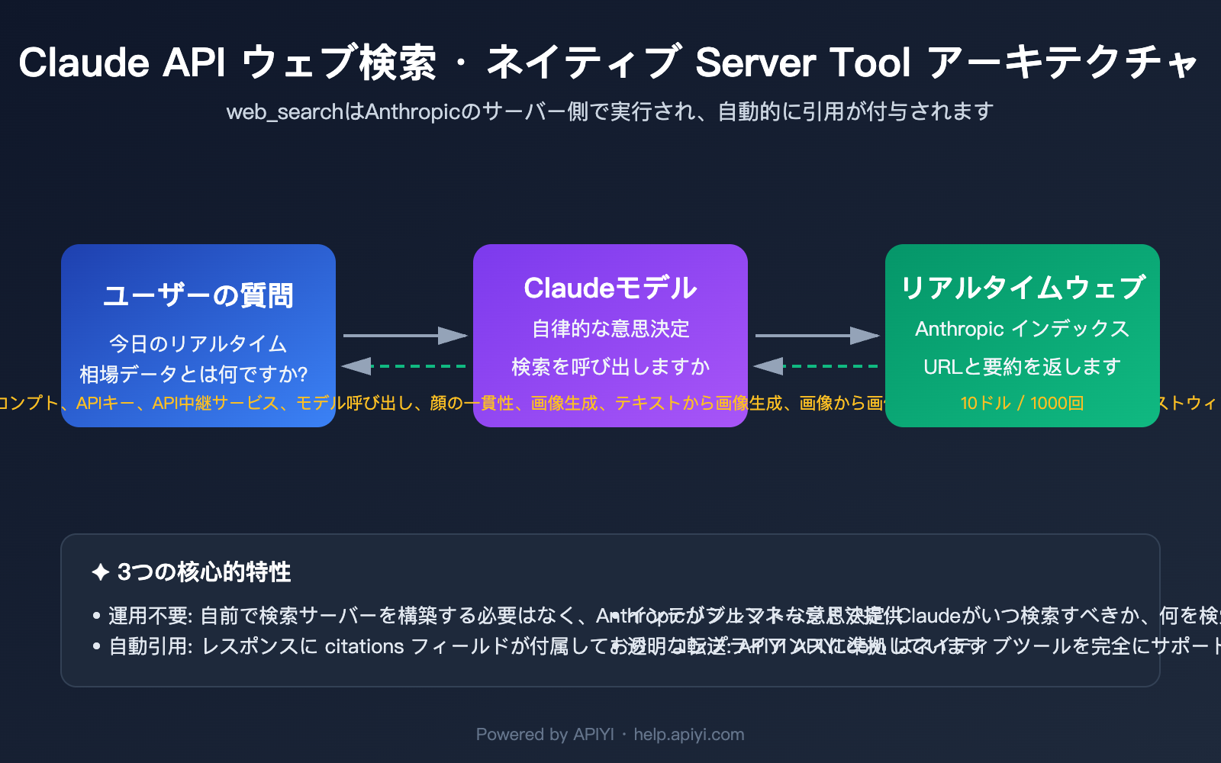1221x763 pixels.
Task: Select the blue ユーザーの質問 card
Action: (198, 336)
